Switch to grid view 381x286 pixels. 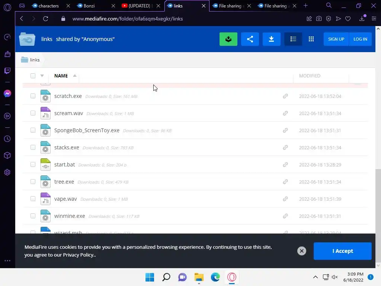311,39
